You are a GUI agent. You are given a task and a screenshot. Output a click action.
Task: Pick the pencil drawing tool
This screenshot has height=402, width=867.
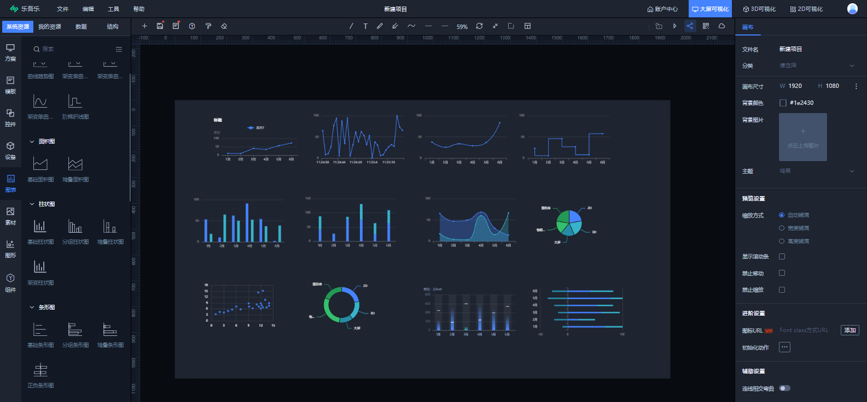380,26
